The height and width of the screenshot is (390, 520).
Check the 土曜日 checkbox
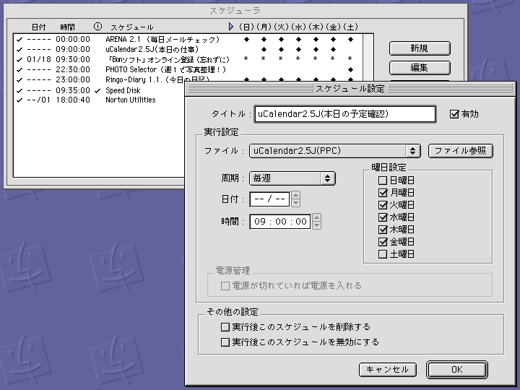[382, 254]
